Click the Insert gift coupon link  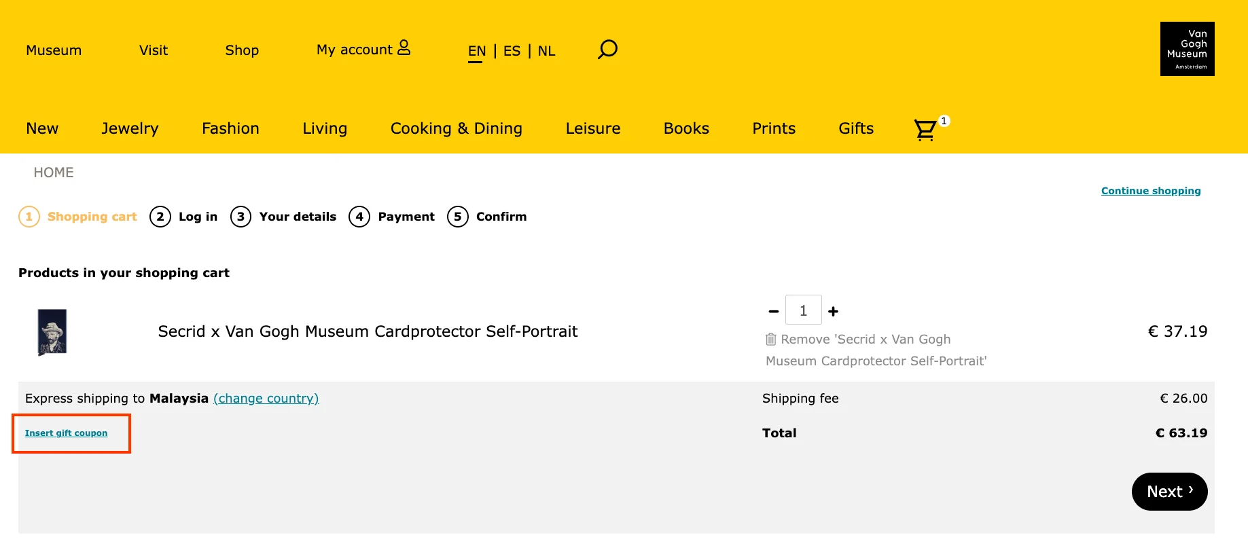[67, 433]
